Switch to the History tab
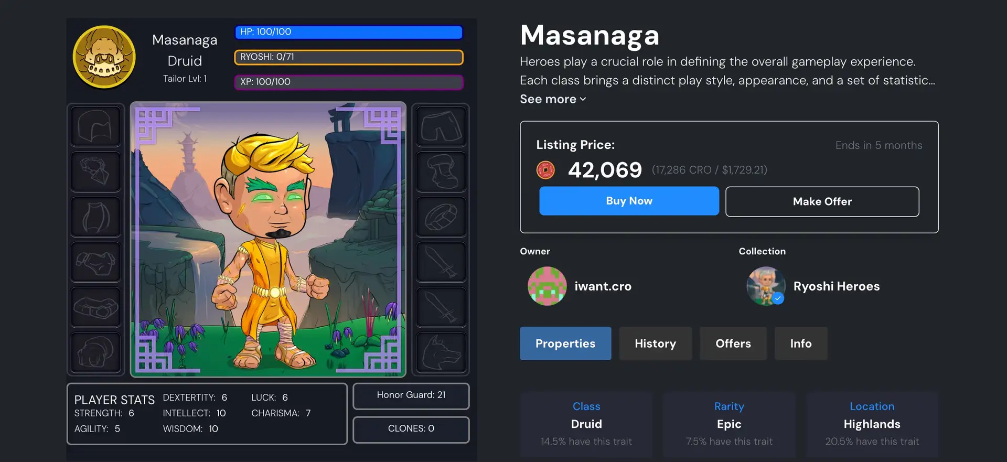The width and height of the screenshot is (1007, 462). point(655,343)
